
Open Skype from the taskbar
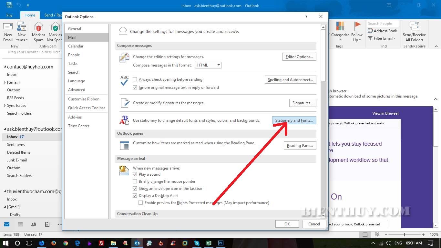[x=197, y=243]
